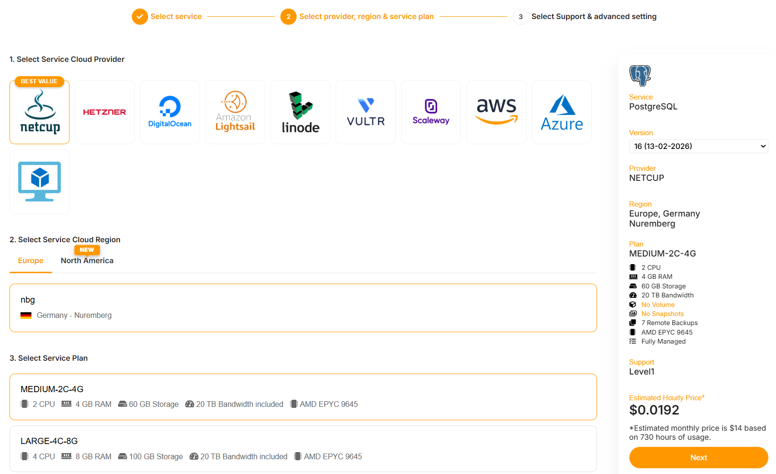Click the "PostgreSQL" service name

pos(653,107)
